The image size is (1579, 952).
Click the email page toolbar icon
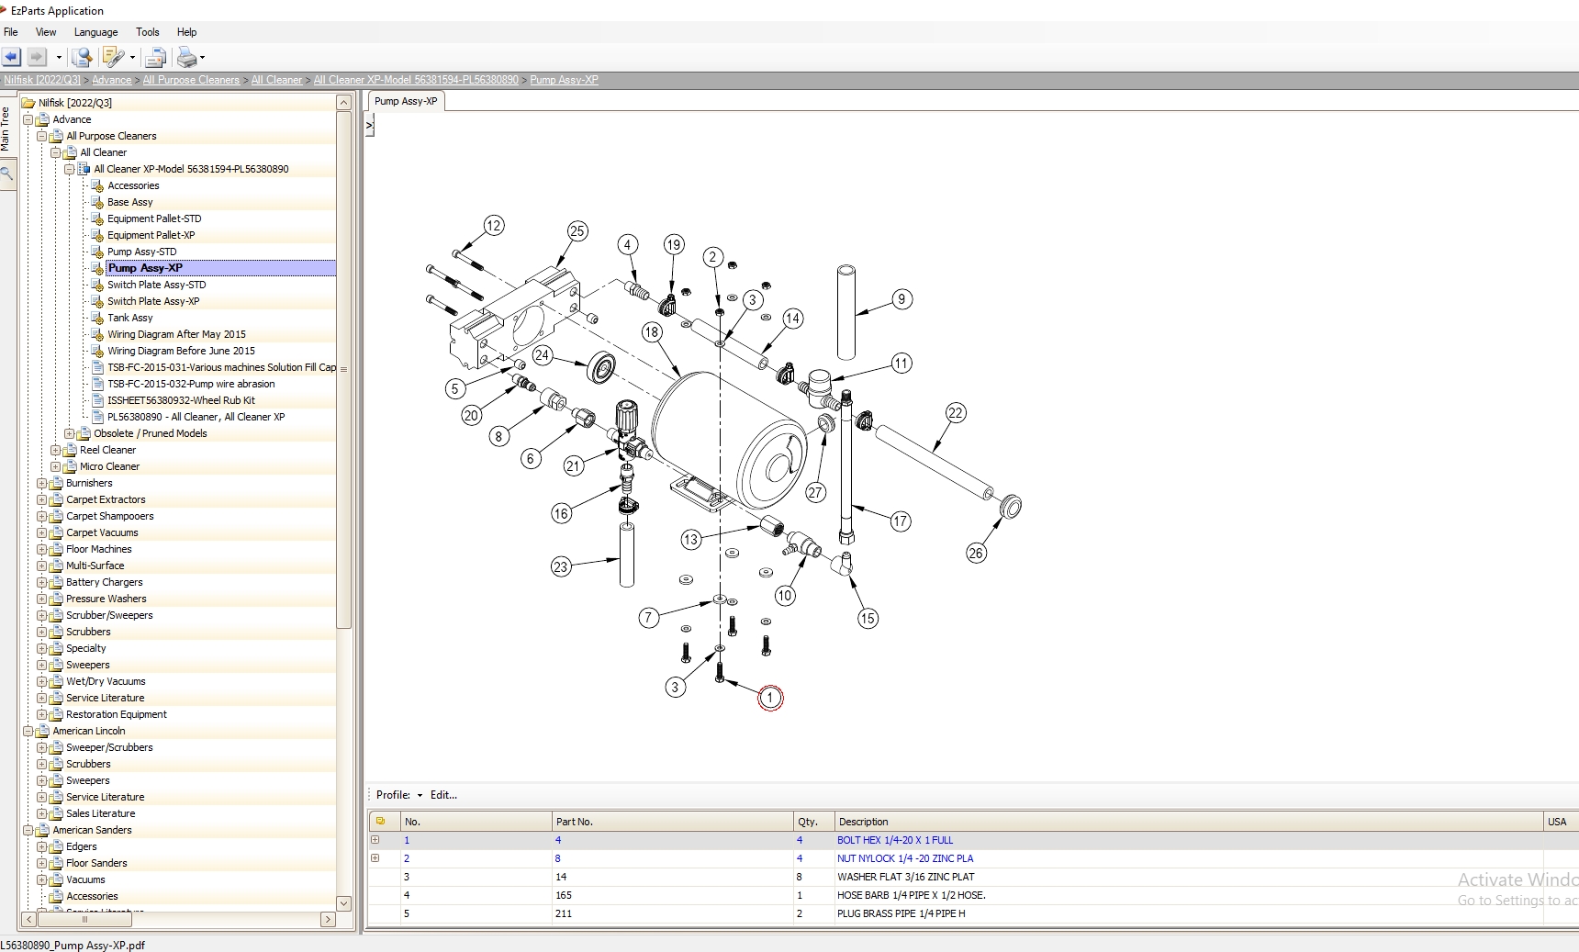155,58
